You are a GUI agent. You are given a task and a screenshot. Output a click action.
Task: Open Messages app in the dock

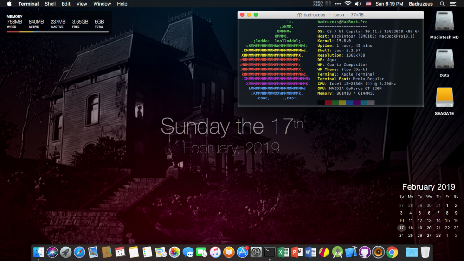188,252
